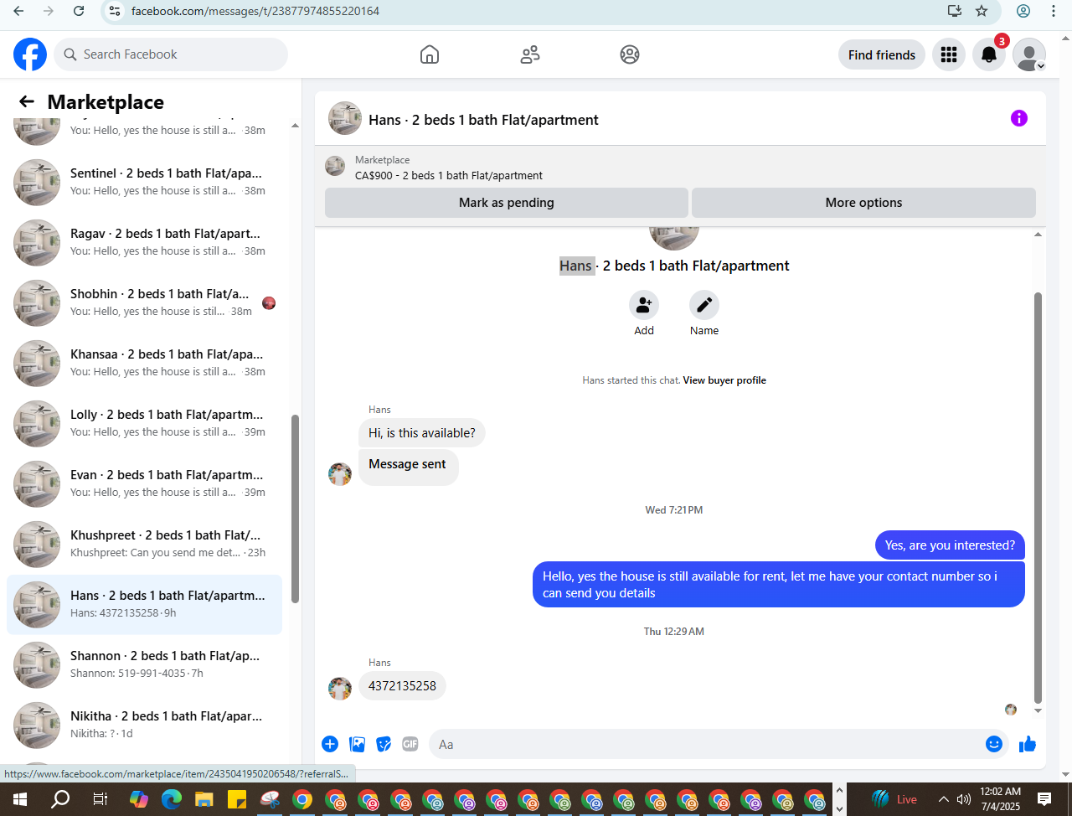Open the Notifications bell
The image size is (1072, 816).
coord(989,54)
